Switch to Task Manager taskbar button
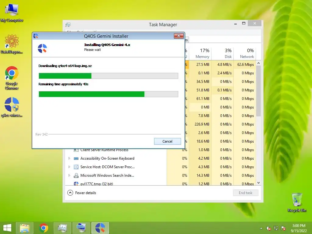 tap(62, 228)
